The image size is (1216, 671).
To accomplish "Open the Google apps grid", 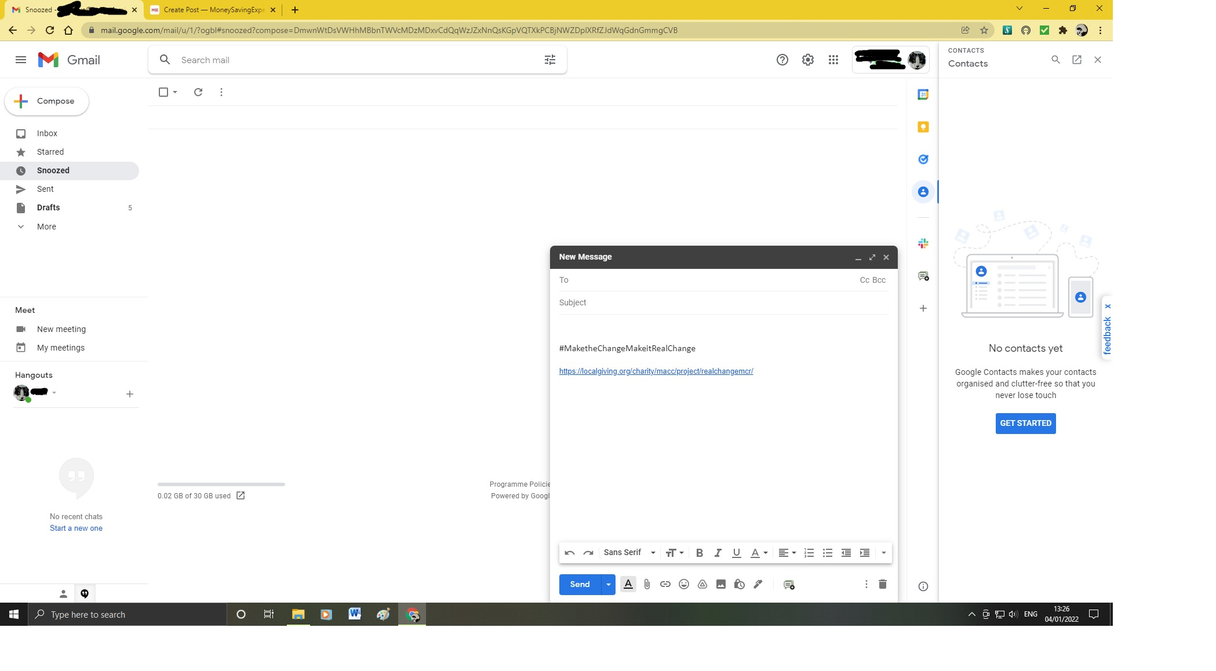I will [x=833, y=60].
